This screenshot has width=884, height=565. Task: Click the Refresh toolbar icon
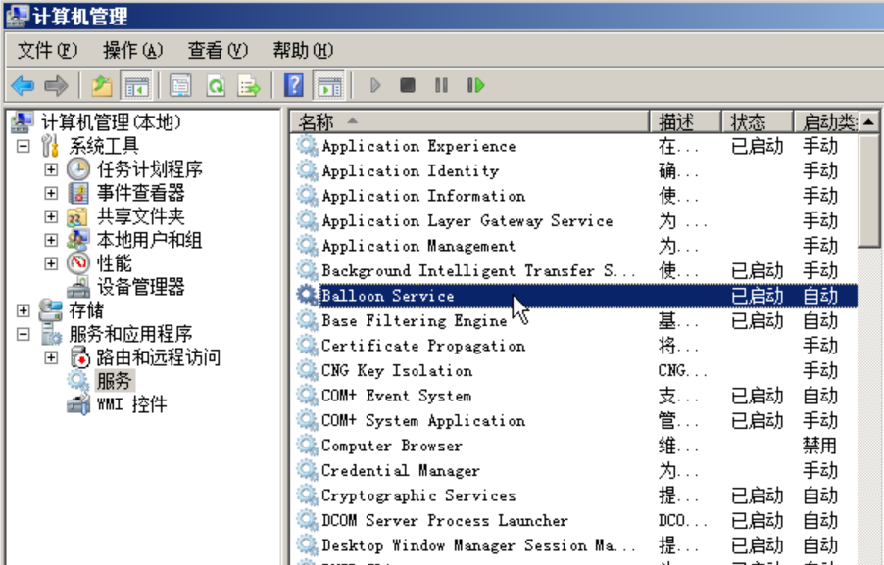pyautogui.click(x=216, y=85)
